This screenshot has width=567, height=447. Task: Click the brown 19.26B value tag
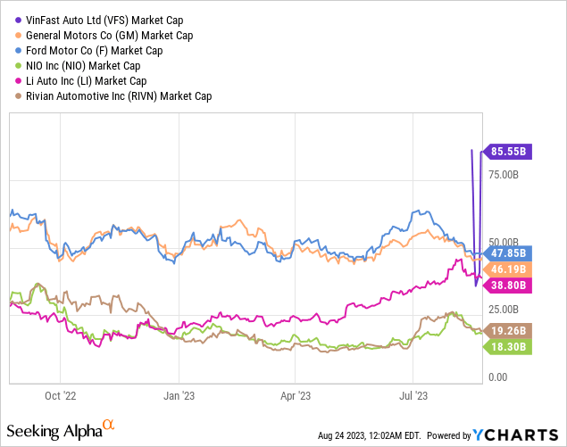point(509,329)
